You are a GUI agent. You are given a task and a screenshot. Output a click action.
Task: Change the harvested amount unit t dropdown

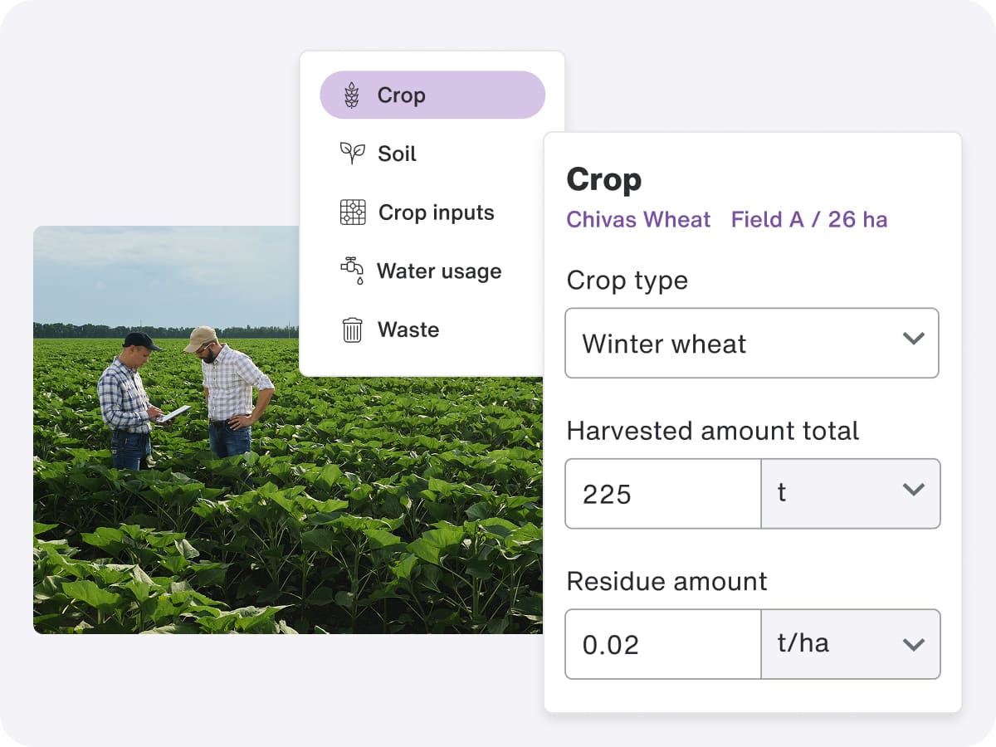pyautogui.click(x=851, y=494)
